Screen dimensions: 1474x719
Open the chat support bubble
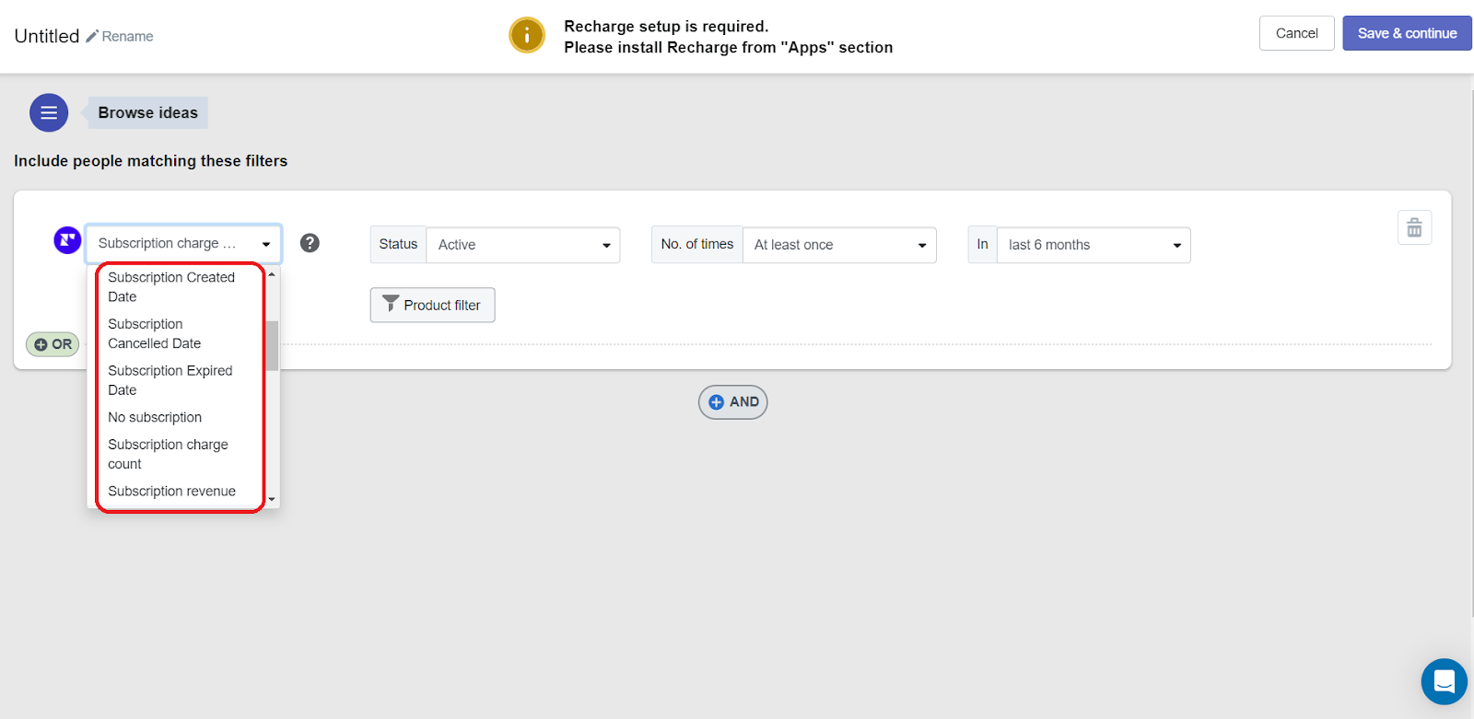[1444, 681]
